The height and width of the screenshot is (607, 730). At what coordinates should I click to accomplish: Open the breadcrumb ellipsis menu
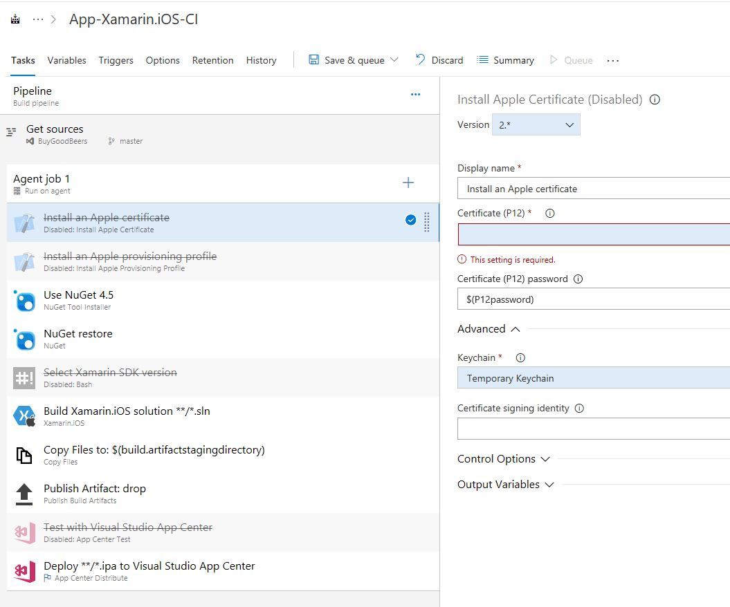pyautogui.click(x=37, y=19)
